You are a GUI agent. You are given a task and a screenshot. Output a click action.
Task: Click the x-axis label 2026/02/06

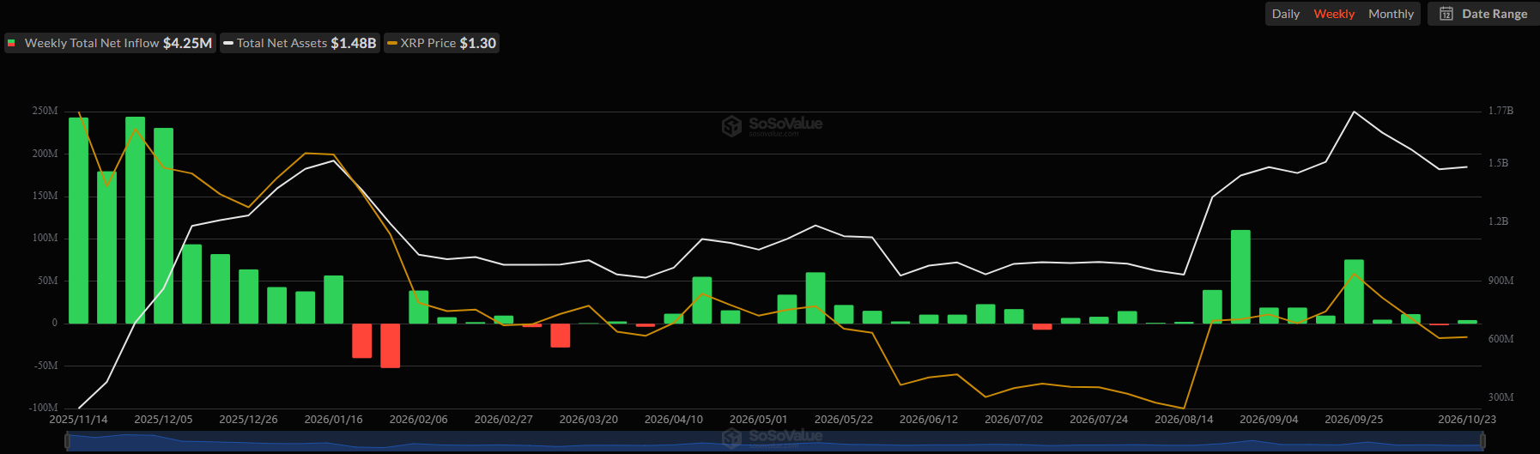[x=418, y=420]
